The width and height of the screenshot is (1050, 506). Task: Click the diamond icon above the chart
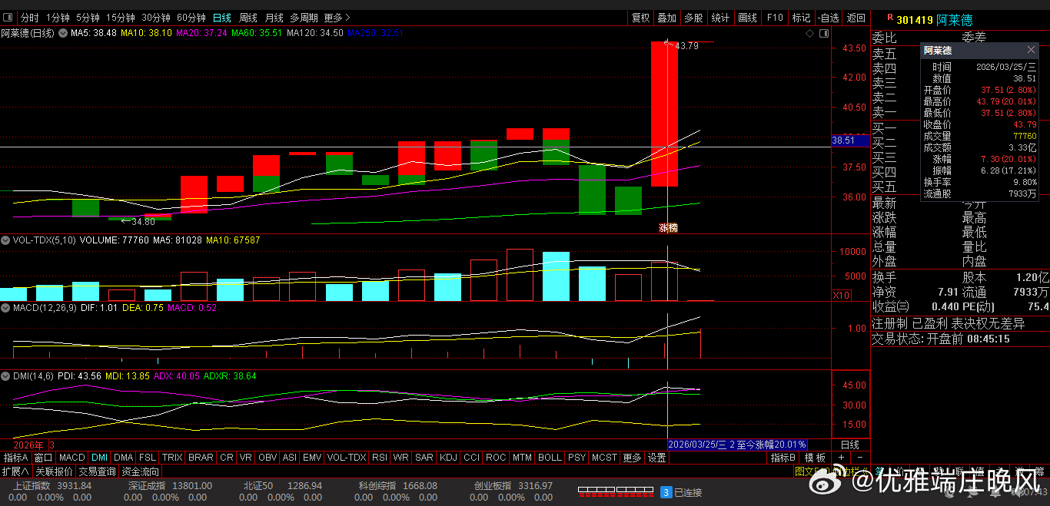pos(809,34)
